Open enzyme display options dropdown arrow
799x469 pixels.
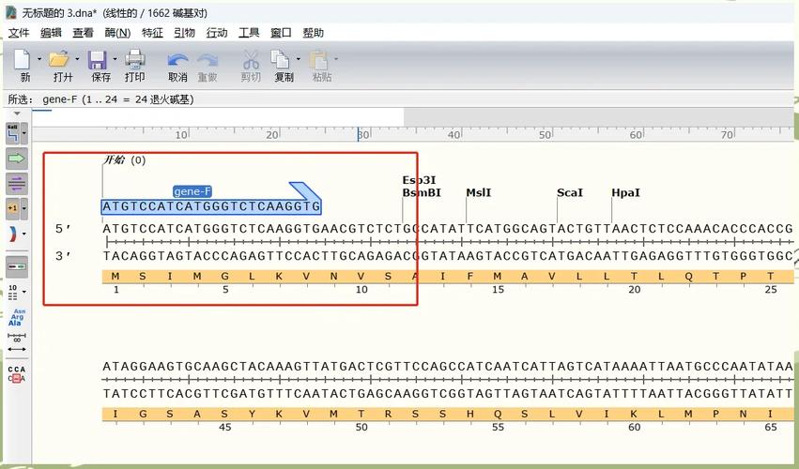24,134
